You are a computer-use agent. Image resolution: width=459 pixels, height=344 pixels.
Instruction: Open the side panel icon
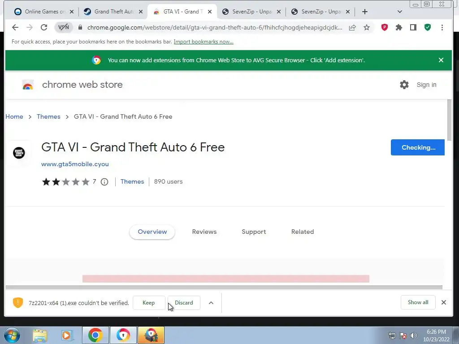[413, 27]
